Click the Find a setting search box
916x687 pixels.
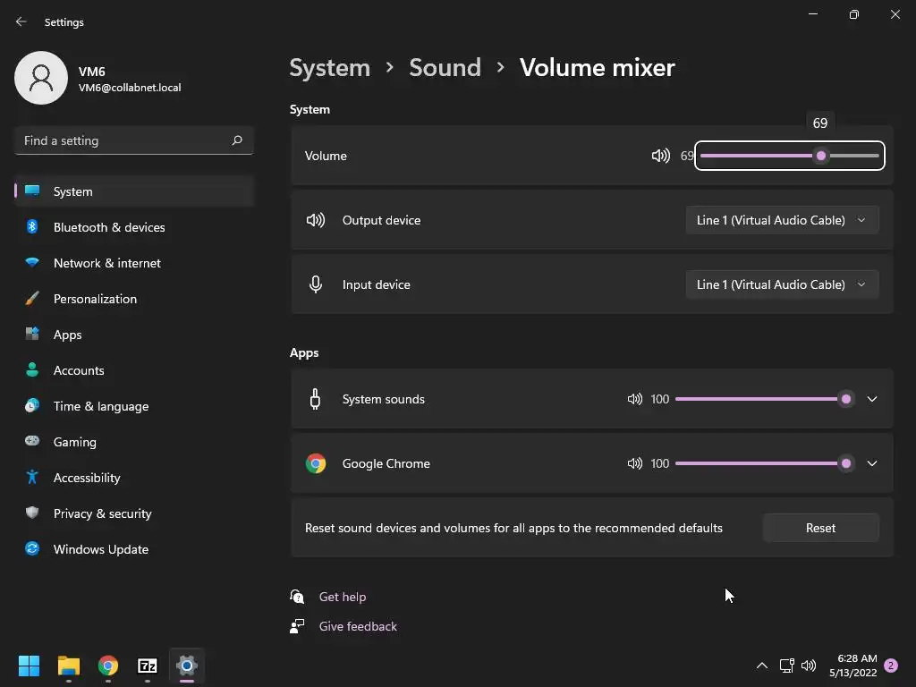pos(125,140)
